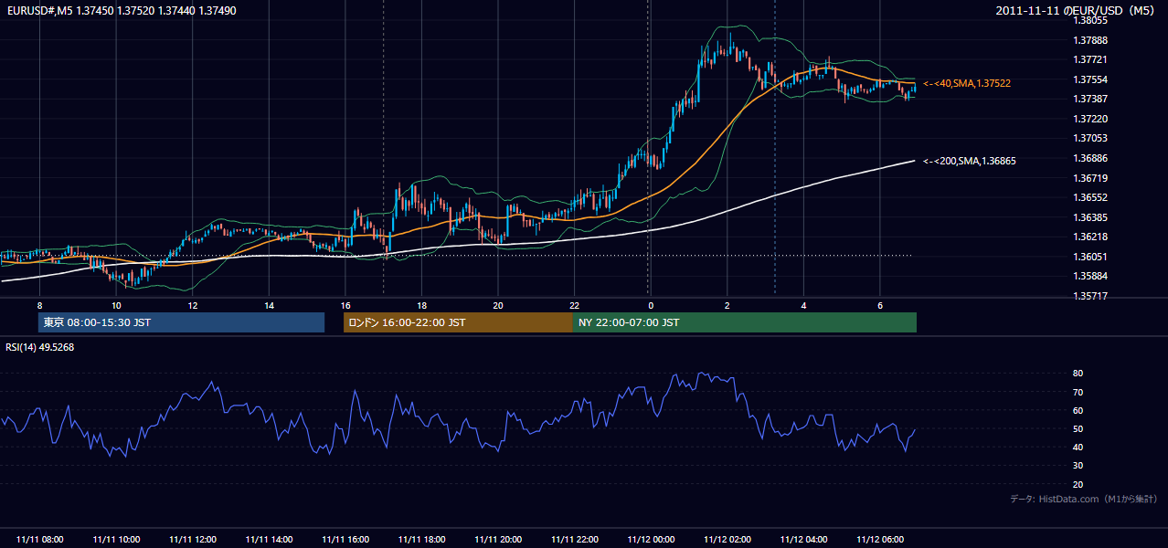The height and width of the screenshot is (548, 1168).
Task: Click hour 4 on the chart axis
Action: tap(803, 305)
